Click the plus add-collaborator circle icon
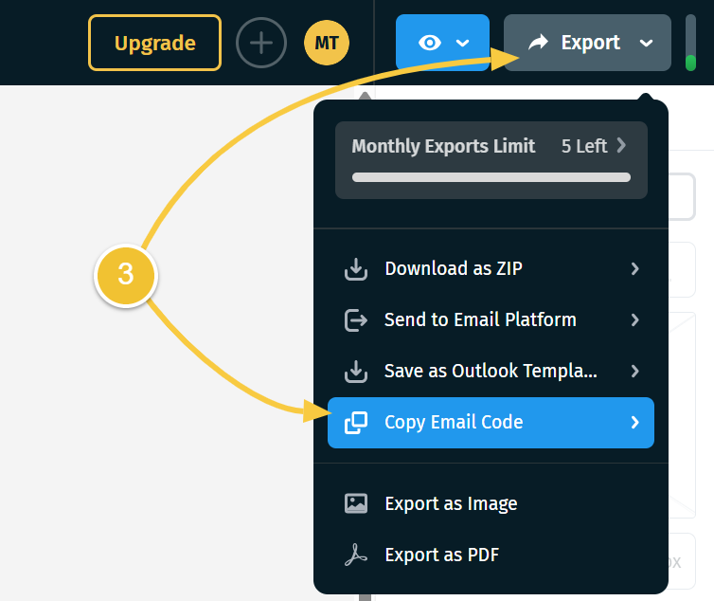 [261, 43]
